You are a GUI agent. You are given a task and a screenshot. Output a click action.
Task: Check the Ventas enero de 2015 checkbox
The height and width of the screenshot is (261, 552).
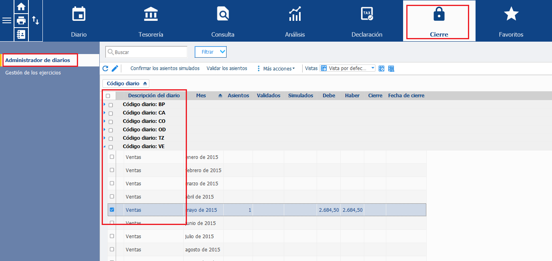[x=112, y=157]
